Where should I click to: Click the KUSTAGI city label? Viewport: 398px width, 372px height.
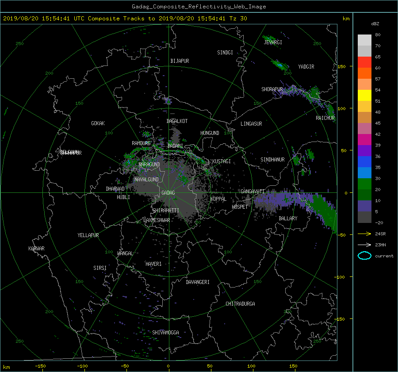(222, 161)
